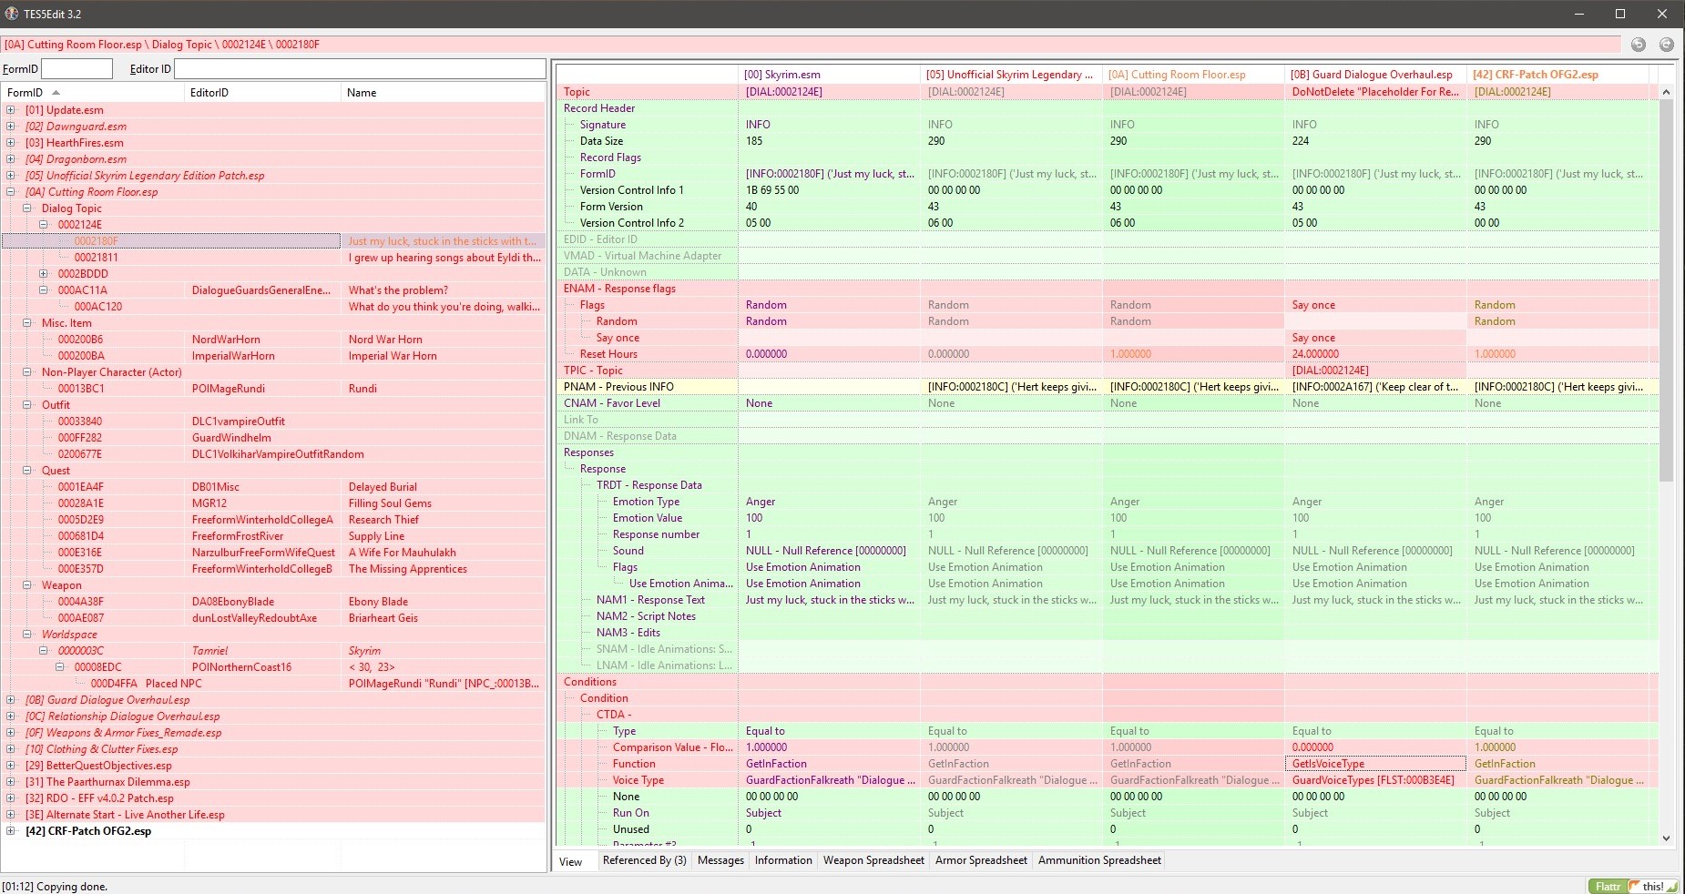Click the 'PNAM - Previous INFO' row label
This screenshot has width=1685, height=894.
point(619,387)
